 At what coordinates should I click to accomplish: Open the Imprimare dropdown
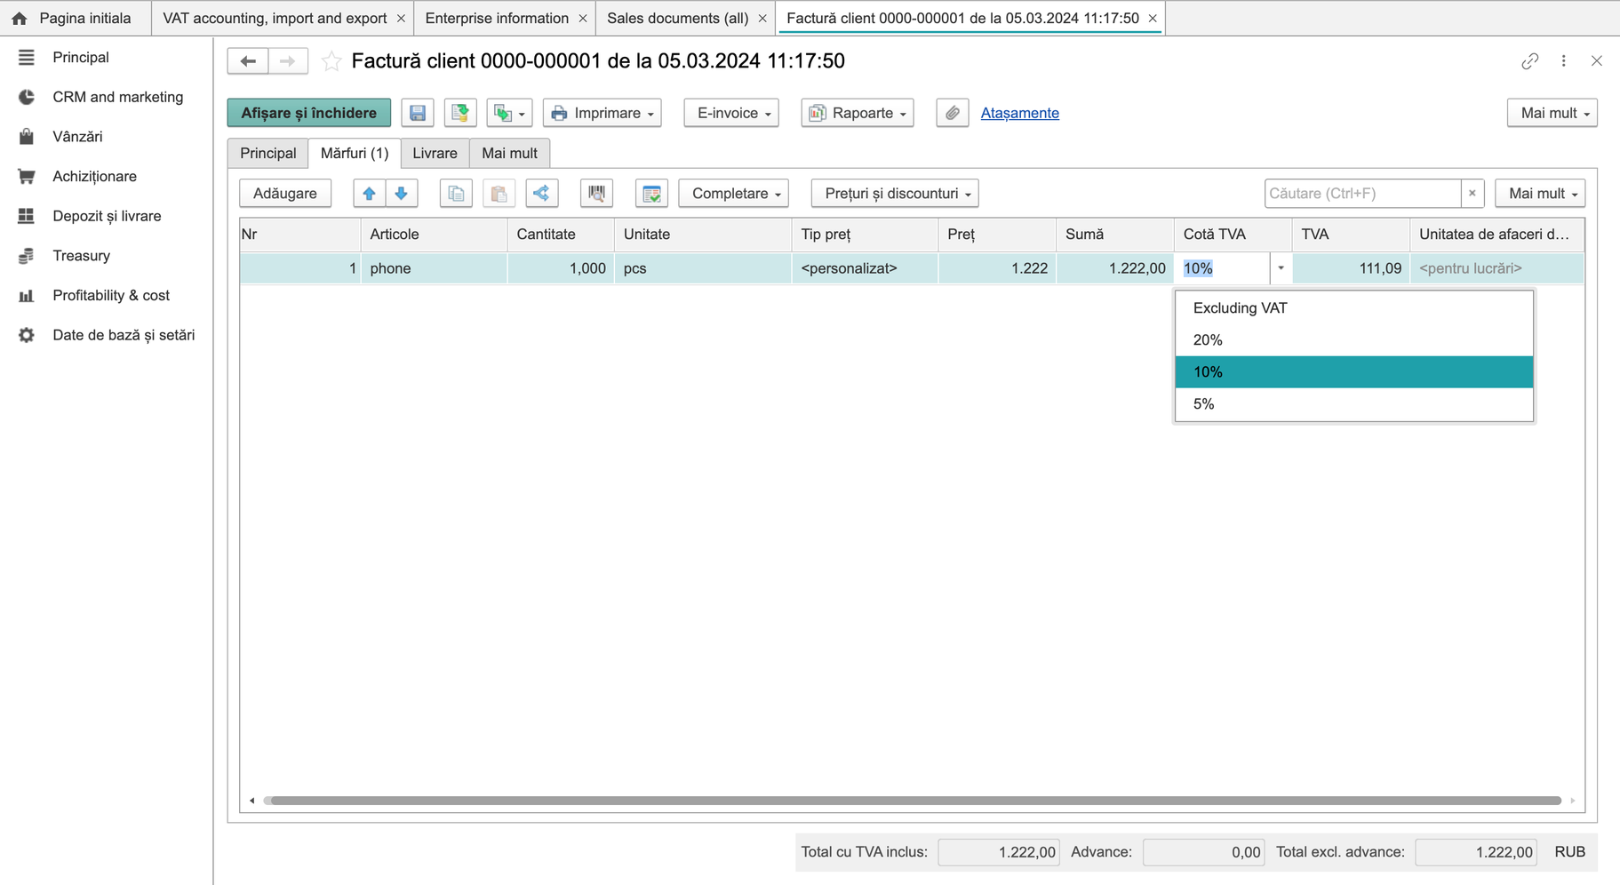[x=603, y=113]
